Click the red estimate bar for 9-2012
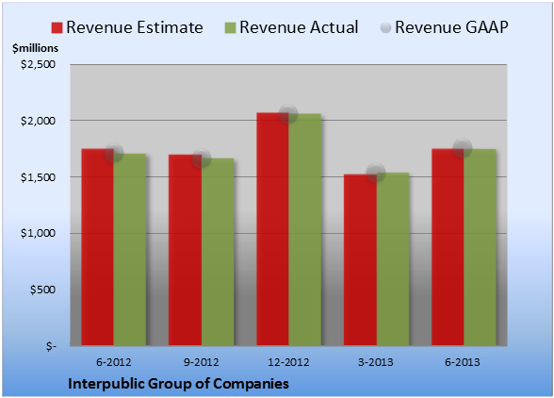 185,250
